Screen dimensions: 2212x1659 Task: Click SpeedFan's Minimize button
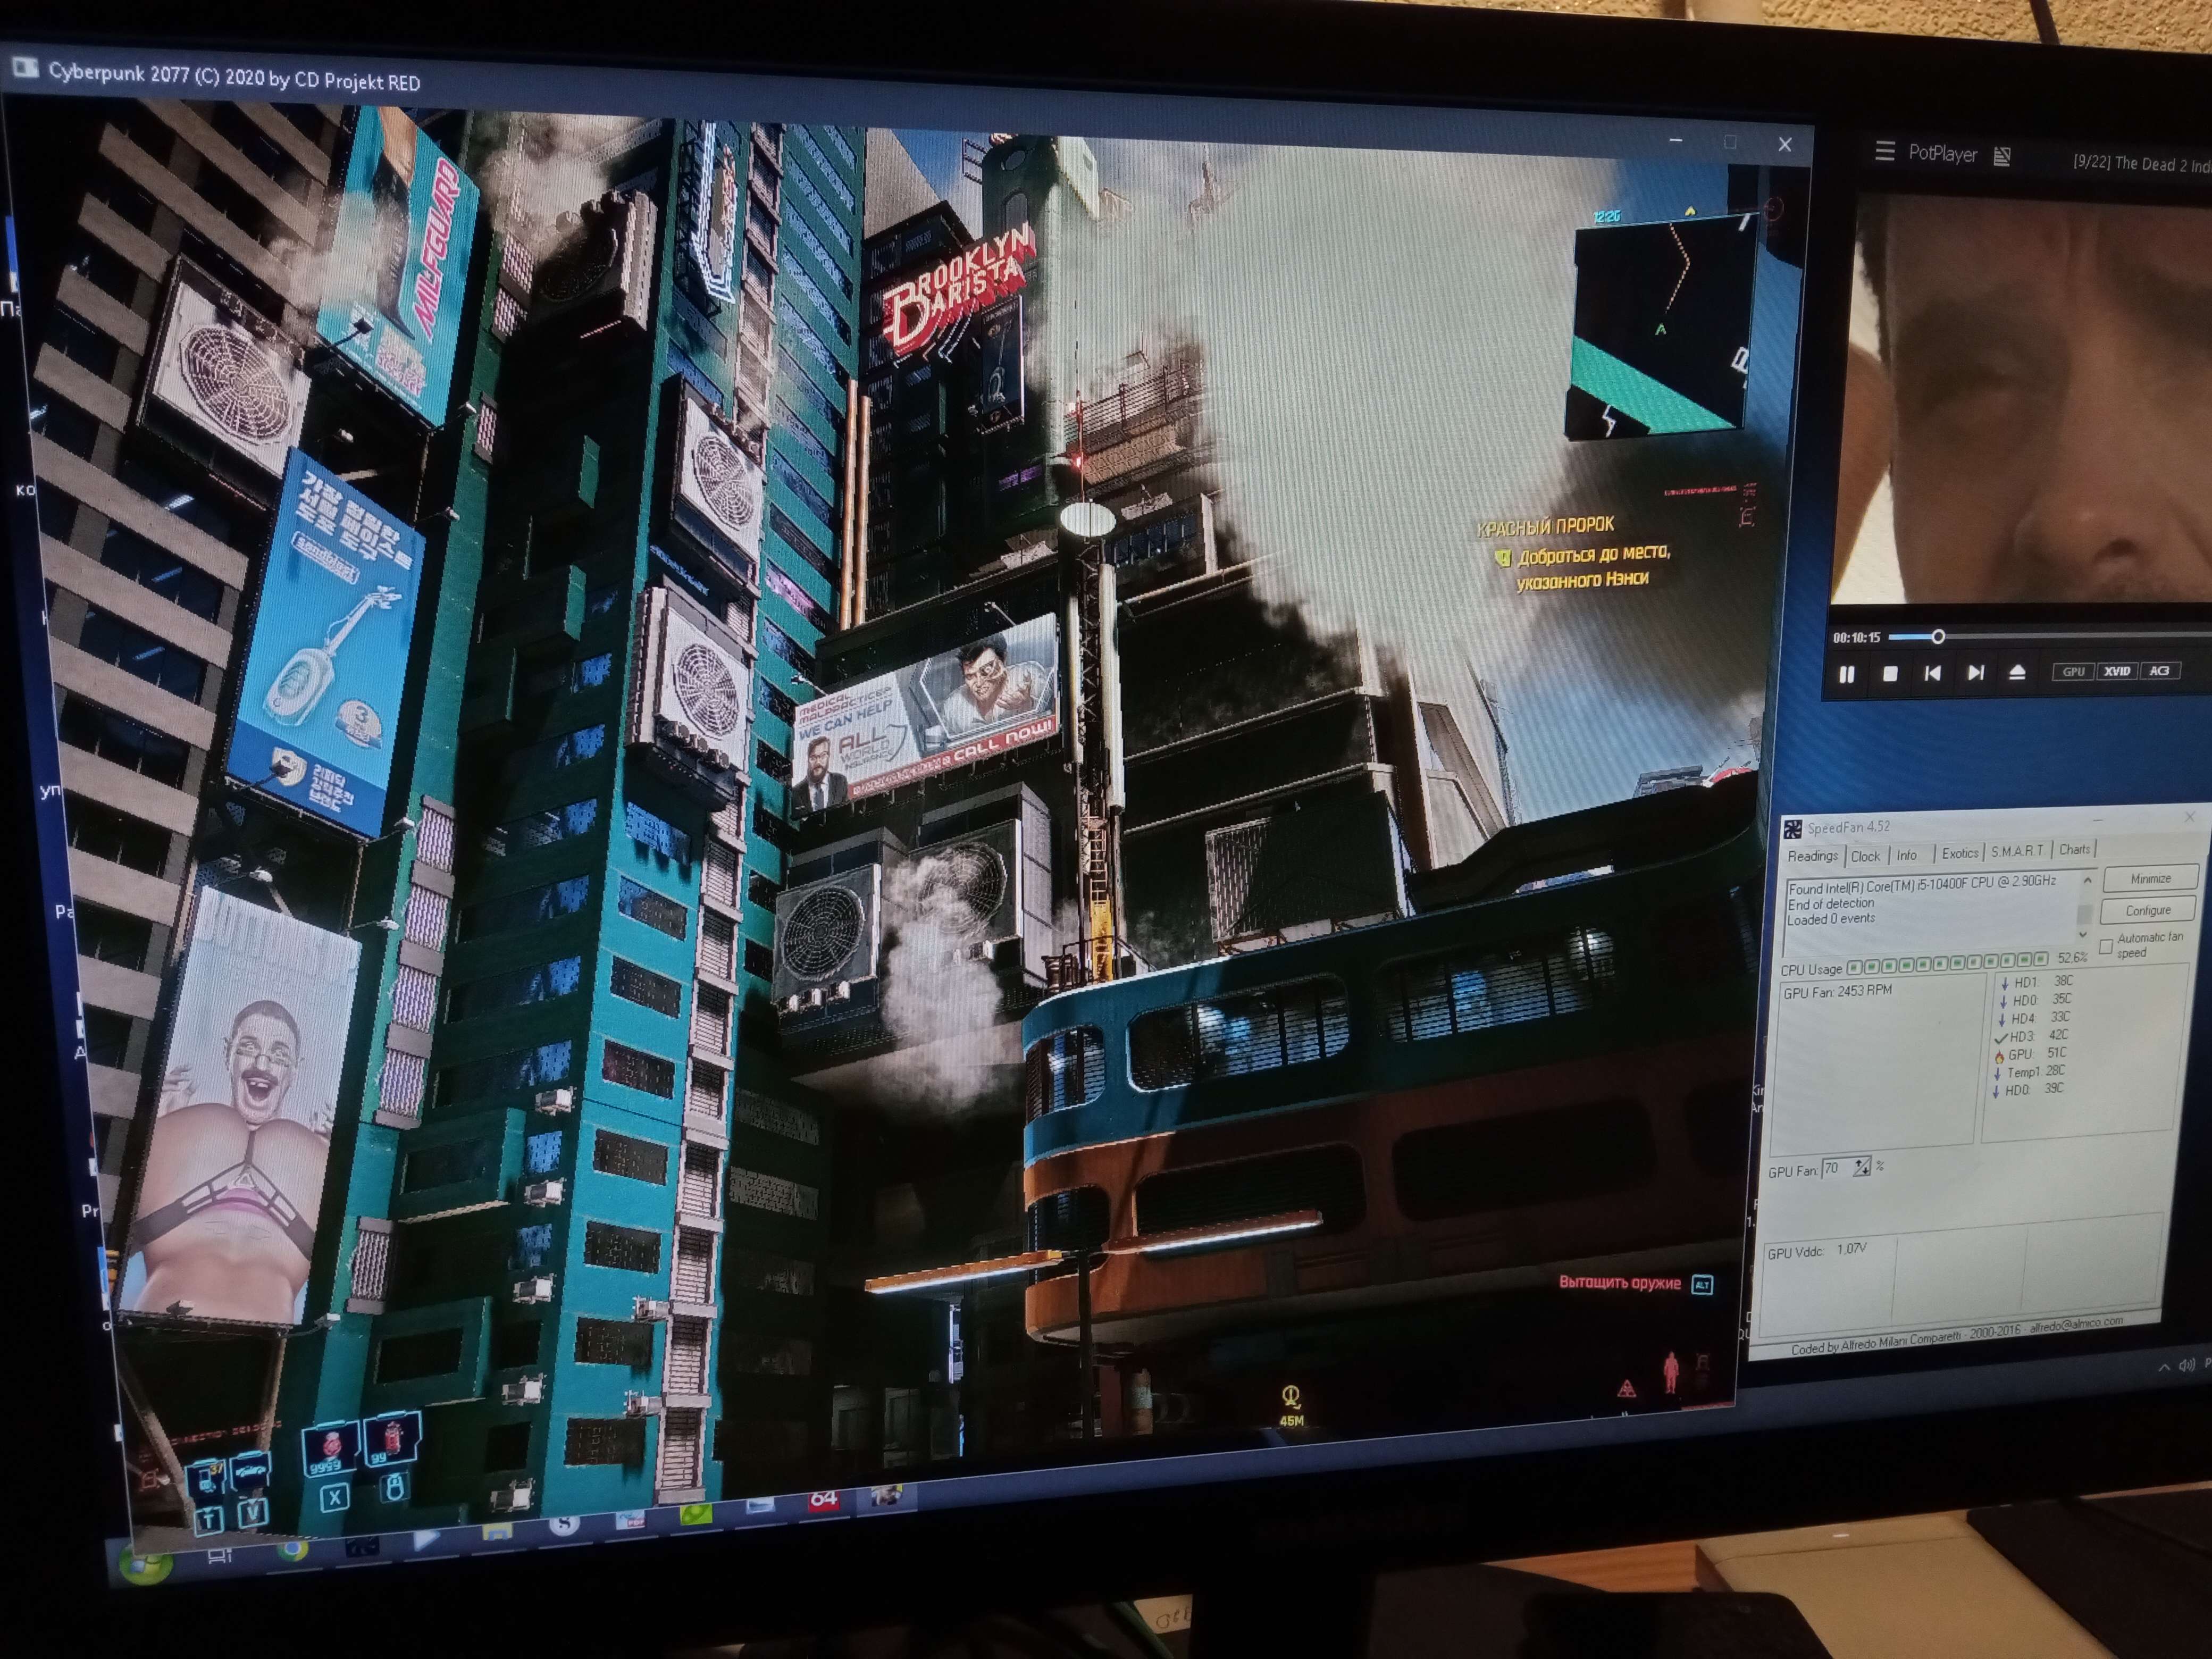pos(2150,879)
